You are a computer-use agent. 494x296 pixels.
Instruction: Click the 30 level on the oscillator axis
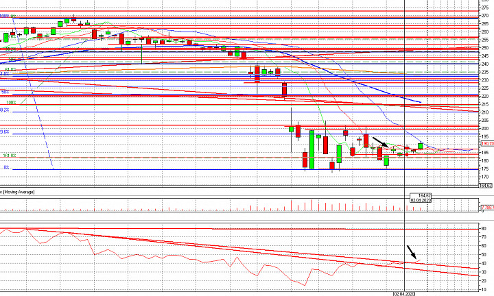click(484, 272)
